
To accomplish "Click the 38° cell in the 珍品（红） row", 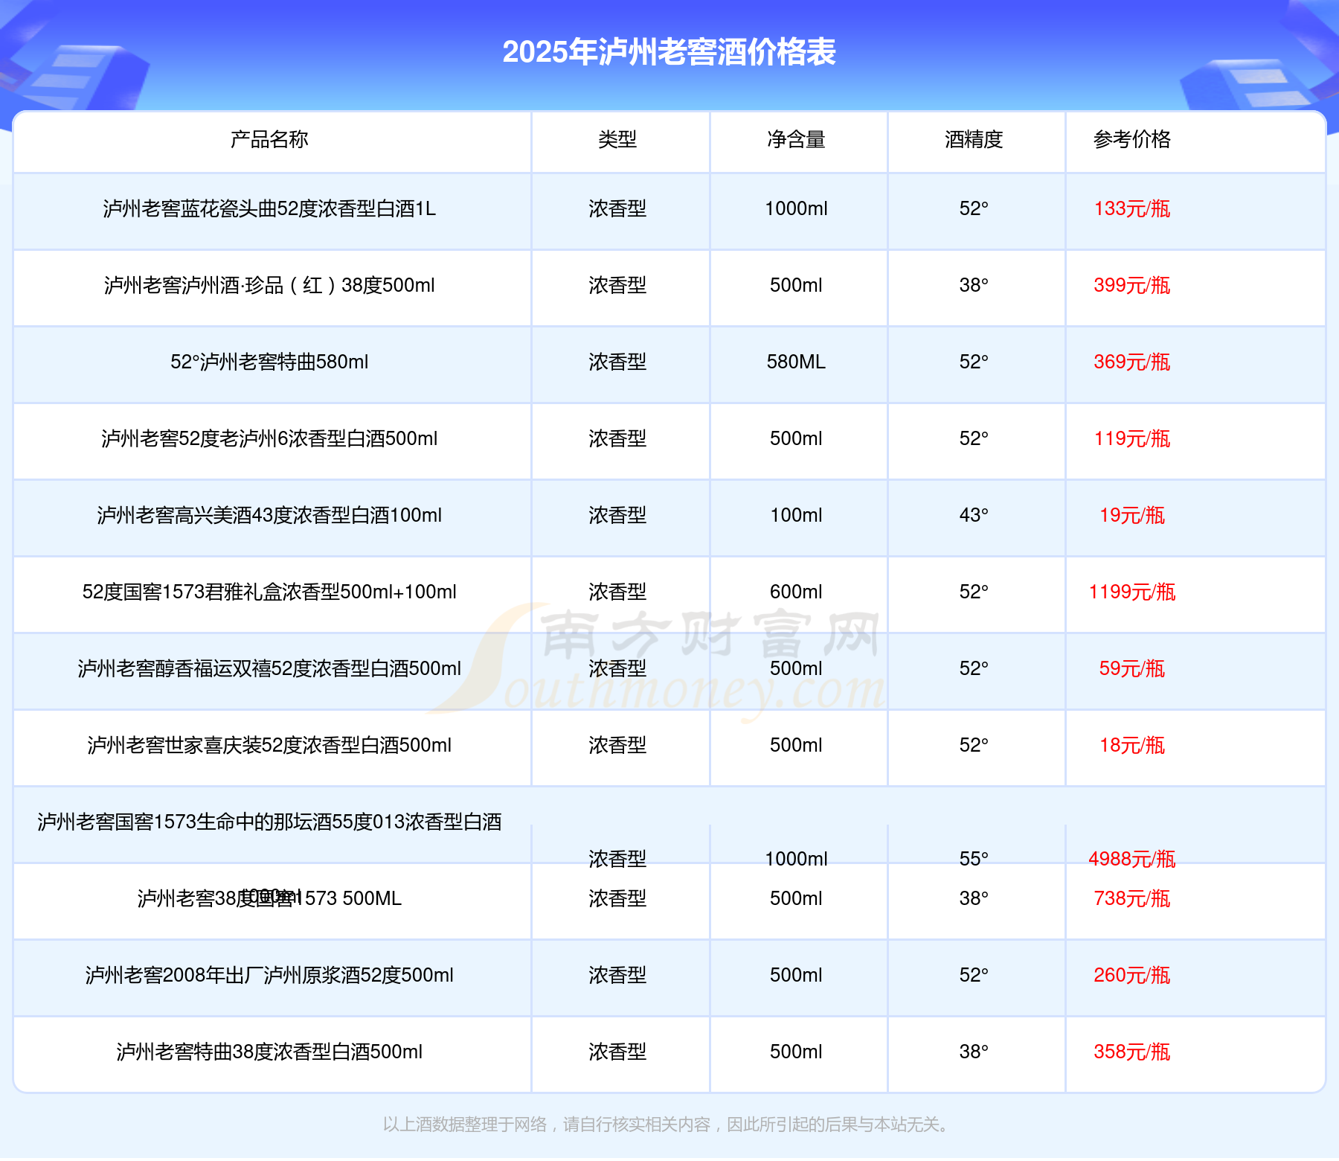I will pos(974,285).
